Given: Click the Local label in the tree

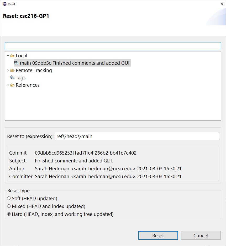Looking at the screenshot, I should click(21, 56).
